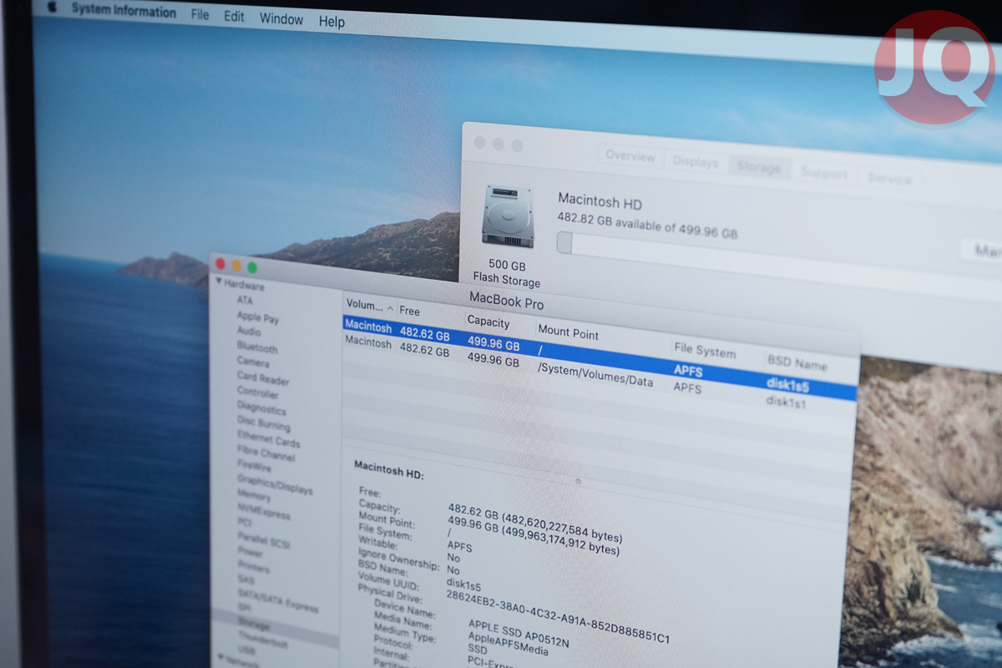The width and height of the screenshot is (1002, 668).
Task: Open the Service tab in About This Mac
Action: [x=889, y=179]
